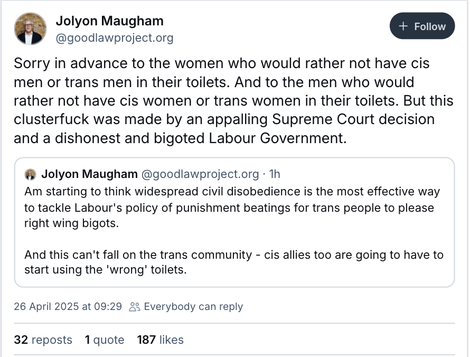
Task: Open the post author's name Jolyon Maugham
Action: pos(109,21)
